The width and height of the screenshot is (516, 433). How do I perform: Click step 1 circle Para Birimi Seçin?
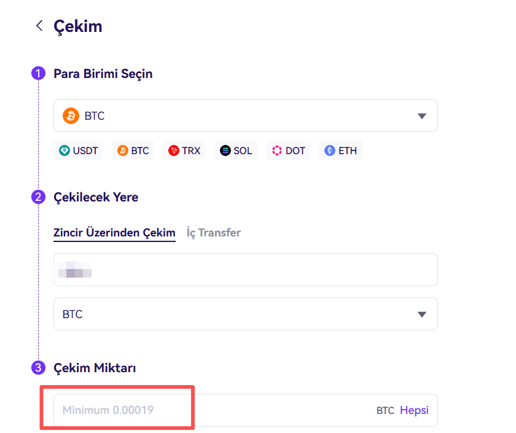[x=38, y=73]
